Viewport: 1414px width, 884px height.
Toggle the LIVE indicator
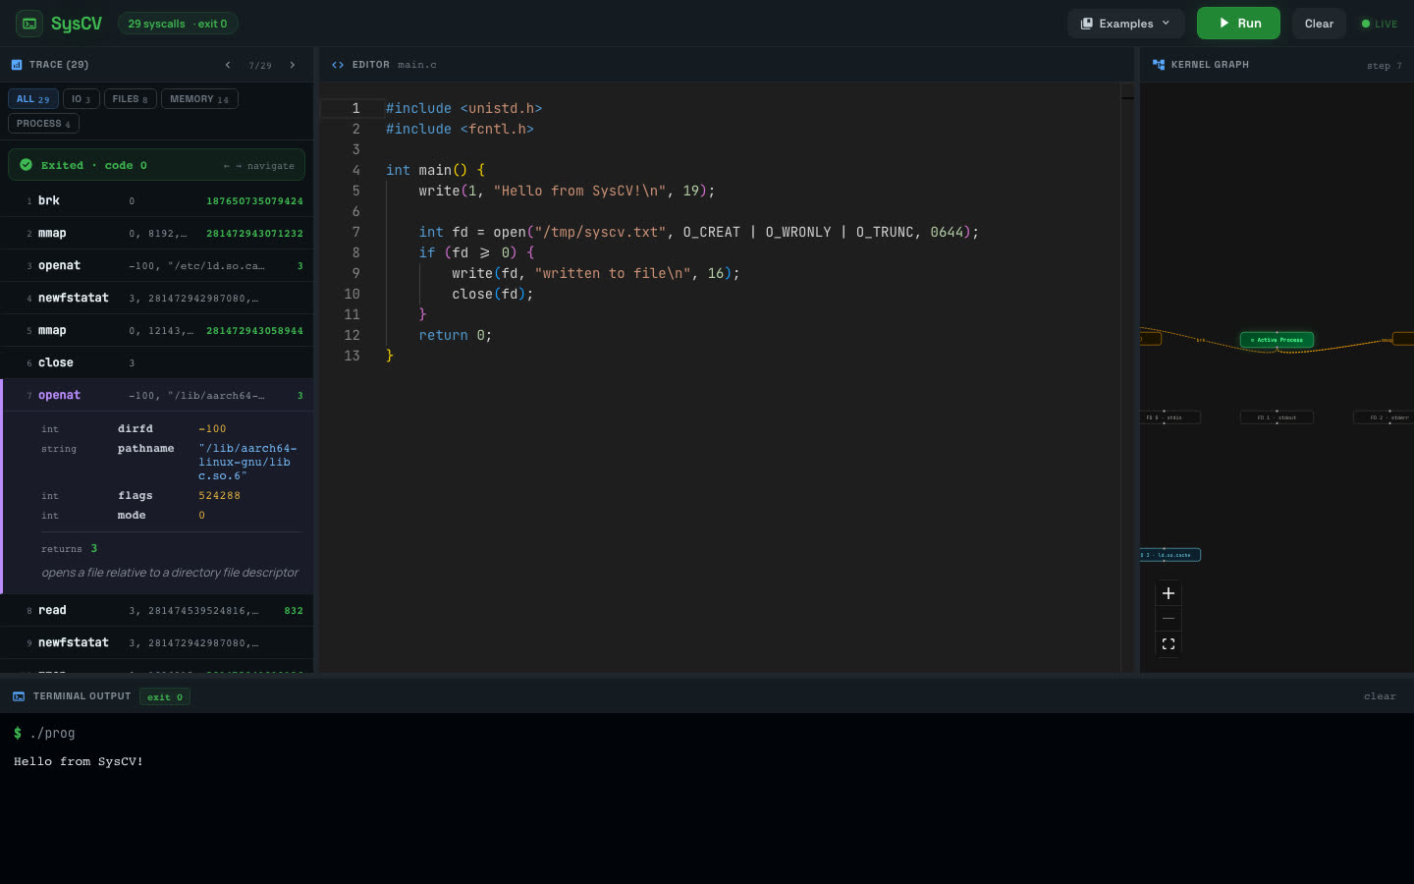1380,24
